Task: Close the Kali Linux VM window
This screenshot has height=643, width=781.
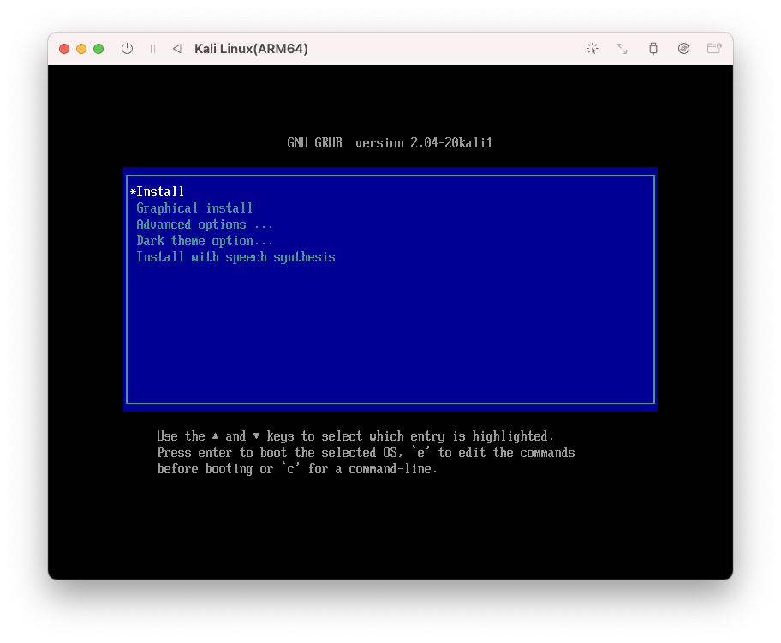Action: (64, 48)
